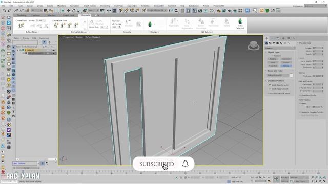Click the Render teapot icon in toolbar
Screen dimensions: 328x184
coord(230,11)
